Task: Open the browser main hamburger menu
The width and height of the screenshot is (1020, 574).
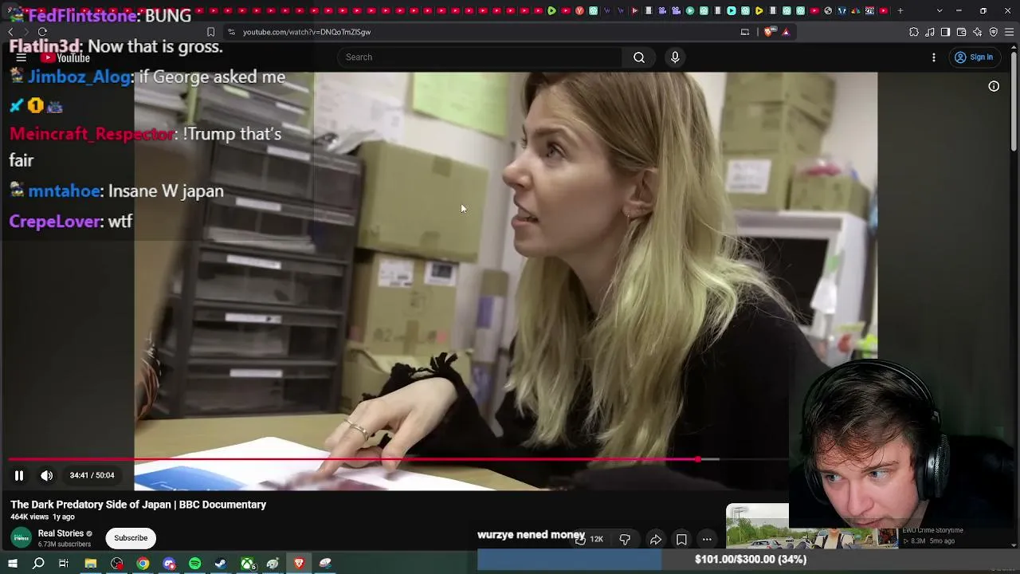Action: pyautogui.click(x=1010, y=32)
